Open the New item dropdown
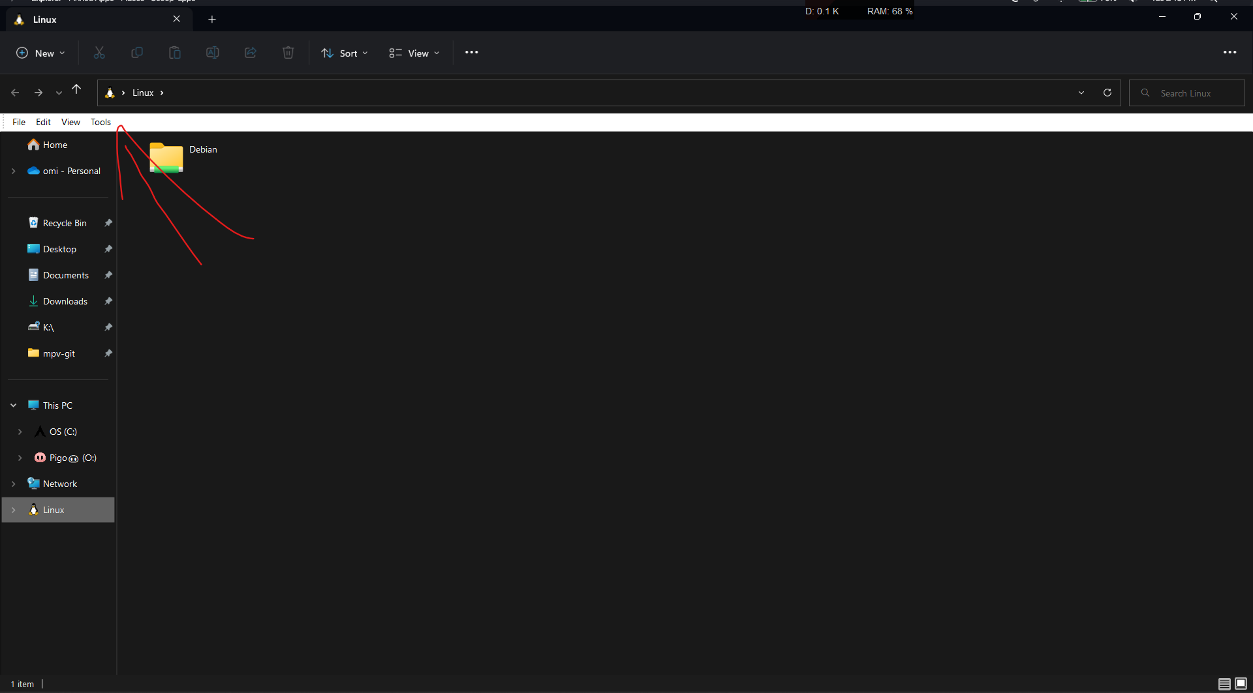Viewport: 1253px width, 693px height. [x=40, y=53]
